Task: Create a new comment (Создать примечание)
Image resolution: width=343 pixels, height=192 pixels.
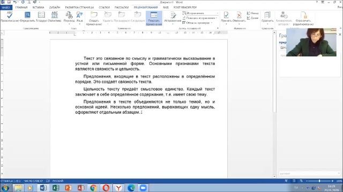Action: [x=94, y=19]
